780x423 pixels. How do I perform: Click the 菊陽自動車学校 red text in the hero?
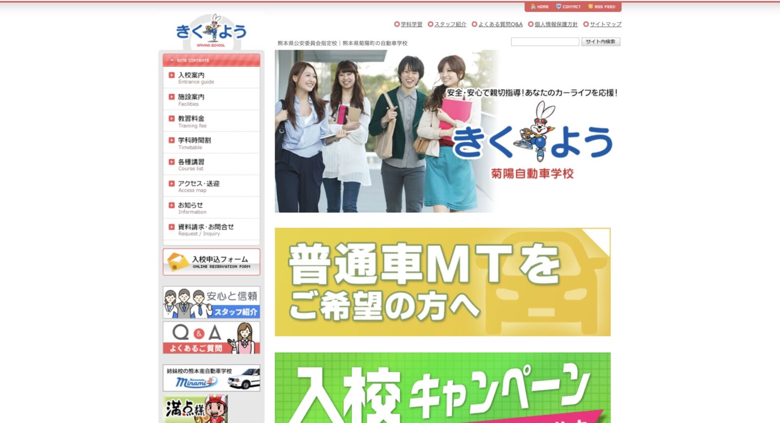tap(532, 174)
